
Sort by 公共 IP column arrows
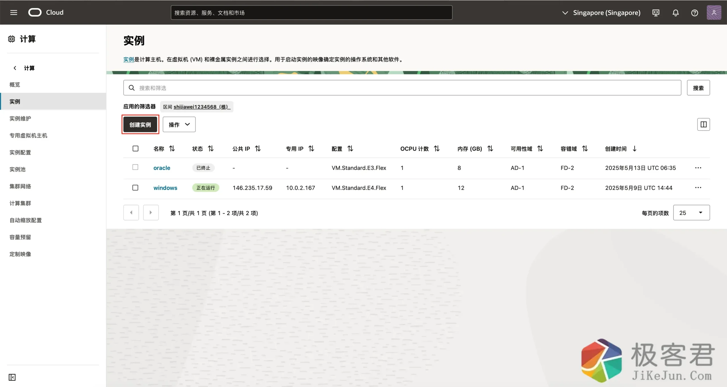[x=258, y=148]
